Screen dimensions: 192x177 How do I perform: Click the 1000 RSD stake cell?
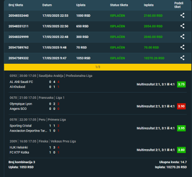coord(83,16)
